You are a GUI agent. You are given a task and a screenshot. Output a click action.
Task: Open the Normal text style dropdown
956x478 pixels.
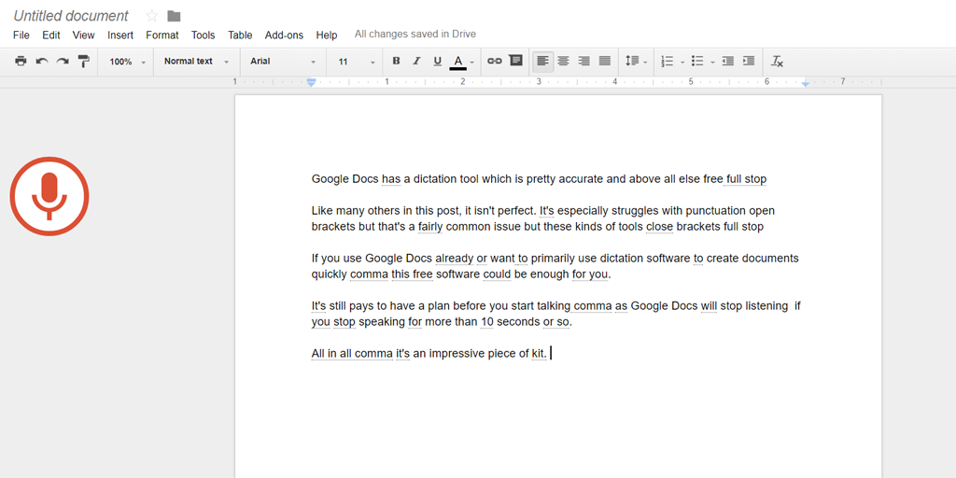(x=196, y=62)
